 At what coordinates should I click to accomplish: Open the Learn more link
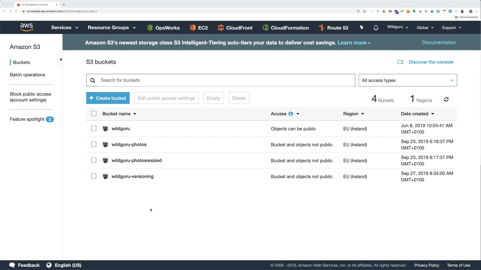(x=354, y=43)
